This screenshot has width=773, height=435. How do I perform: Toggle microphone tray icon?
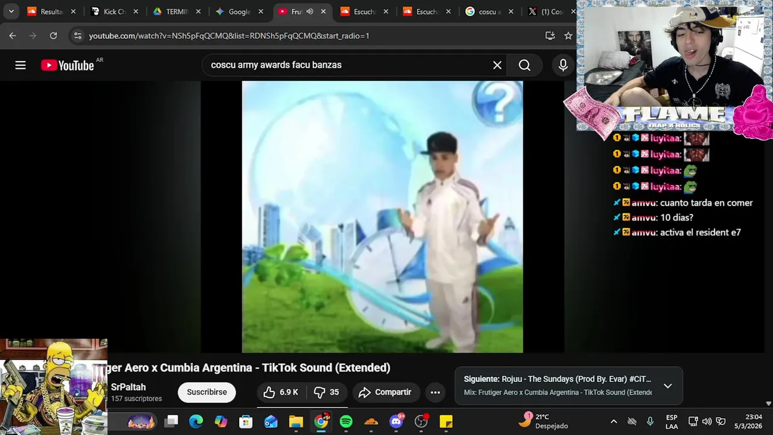pyautogui.click(x=650, y=422)
